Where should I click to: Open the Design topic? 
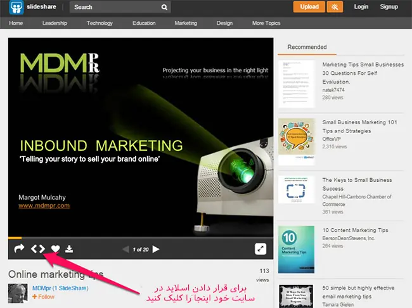(x=224, y=23)
